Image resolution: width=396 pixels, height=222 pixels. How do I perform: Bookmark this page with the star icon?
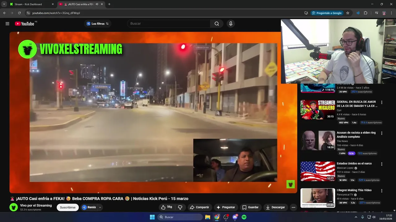tap(348, 13)
